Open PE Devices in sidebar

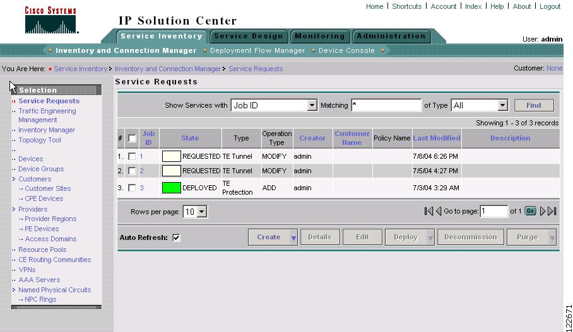(x=42, y=229)
